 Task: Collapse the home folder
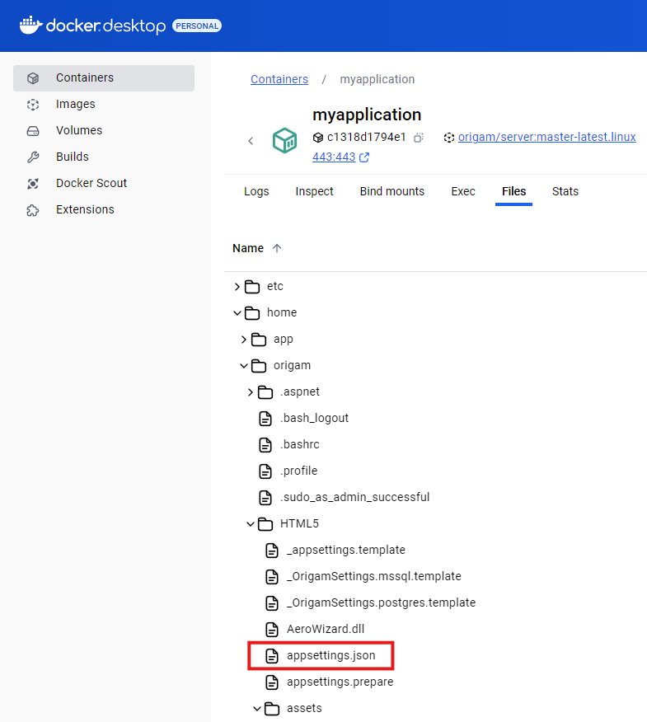(x=237, y=313)
